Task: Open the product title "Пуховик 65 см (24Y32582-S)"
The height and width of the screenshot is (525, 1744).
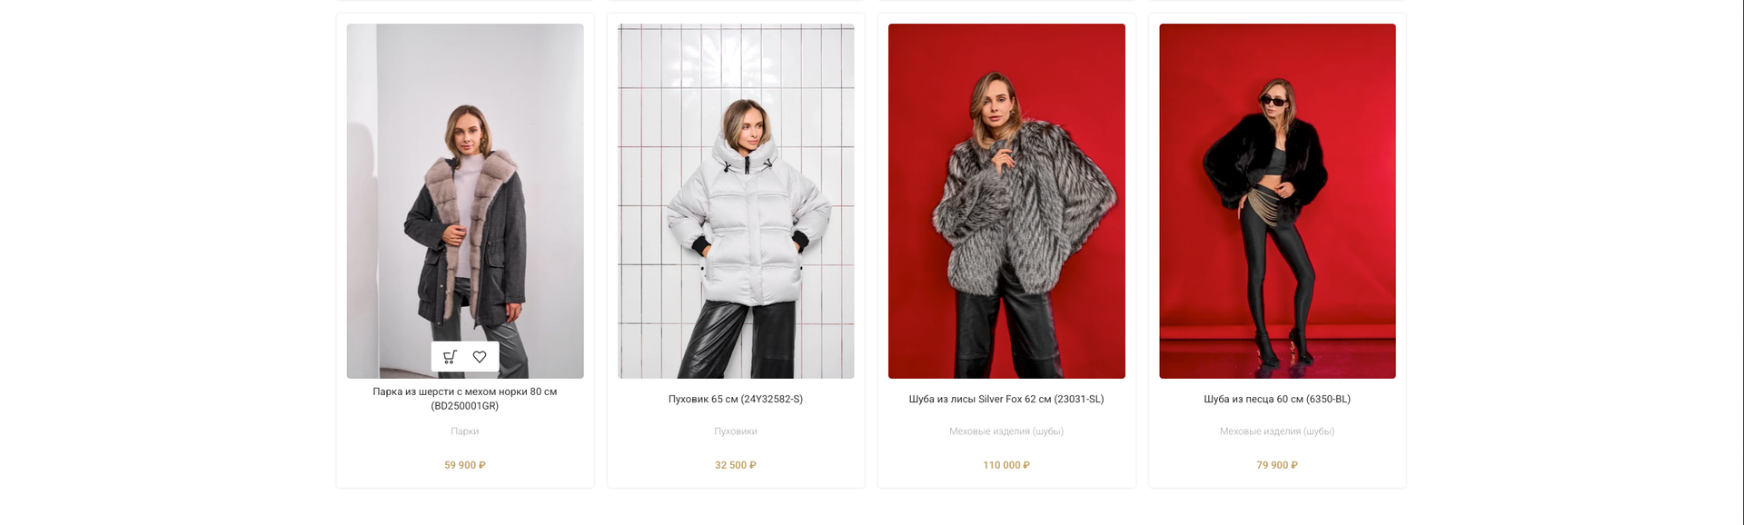Action: pos(736,399)
